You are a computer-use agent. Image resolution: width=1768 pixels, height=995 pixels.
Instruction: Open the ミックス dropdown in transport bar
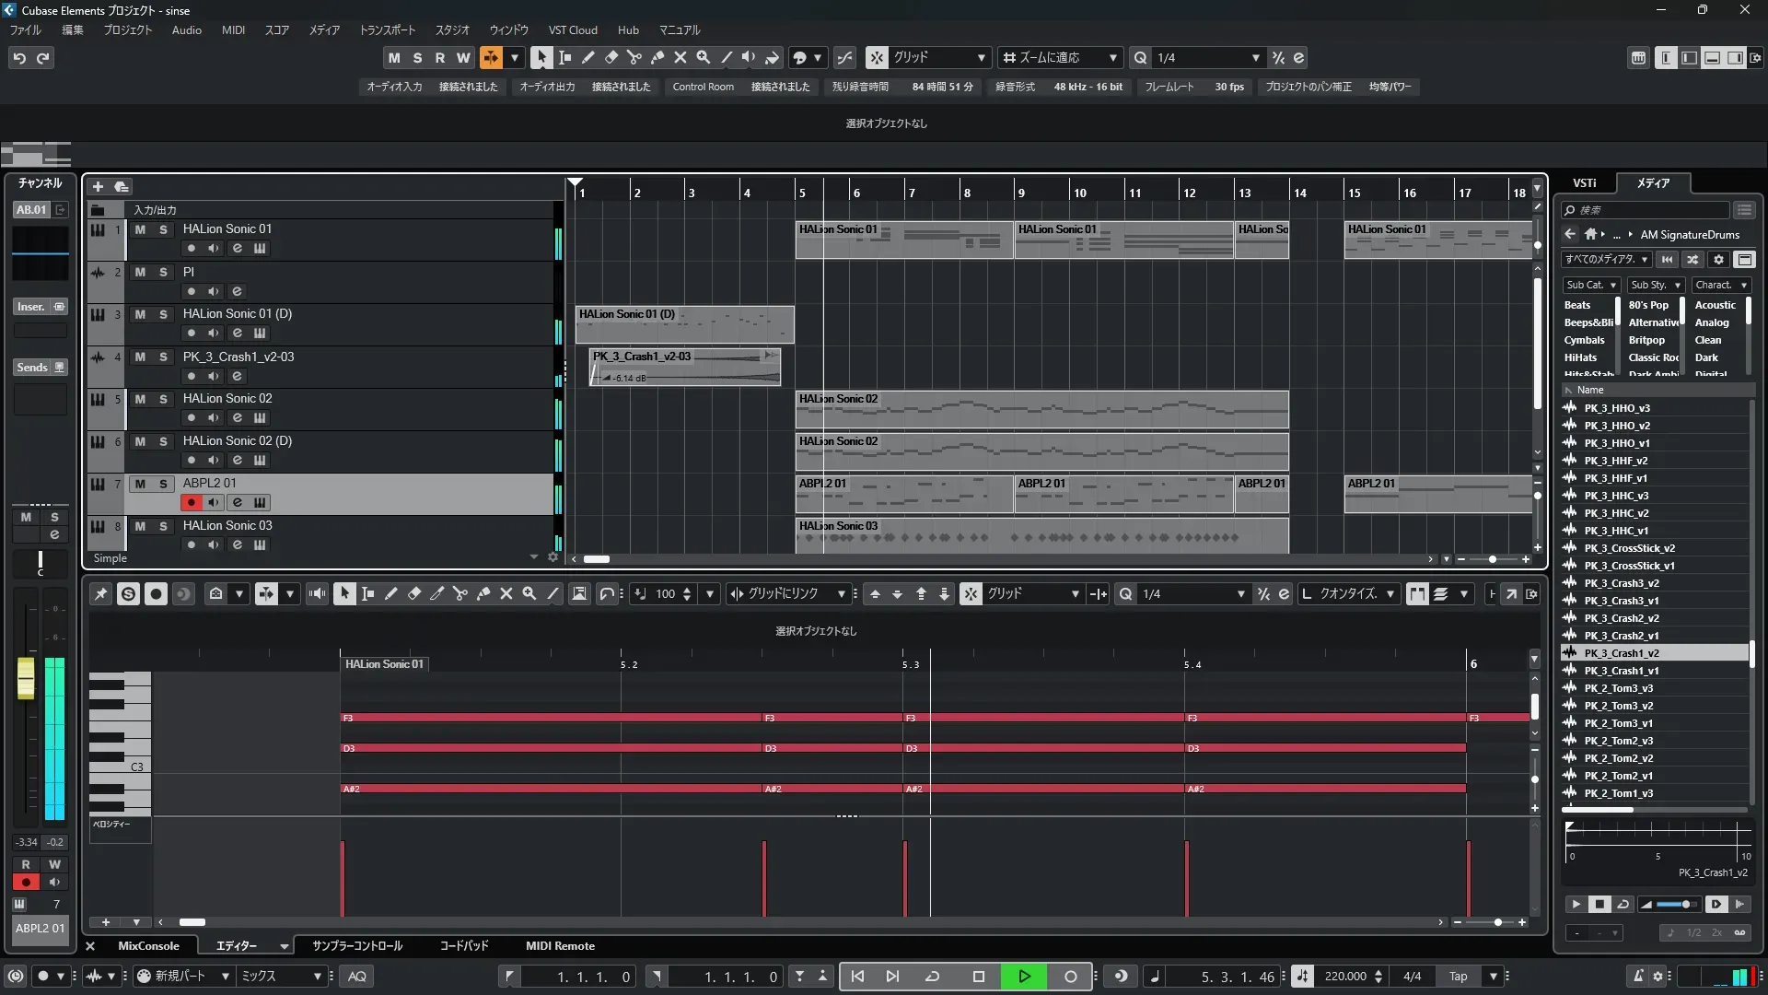(281, 977)
